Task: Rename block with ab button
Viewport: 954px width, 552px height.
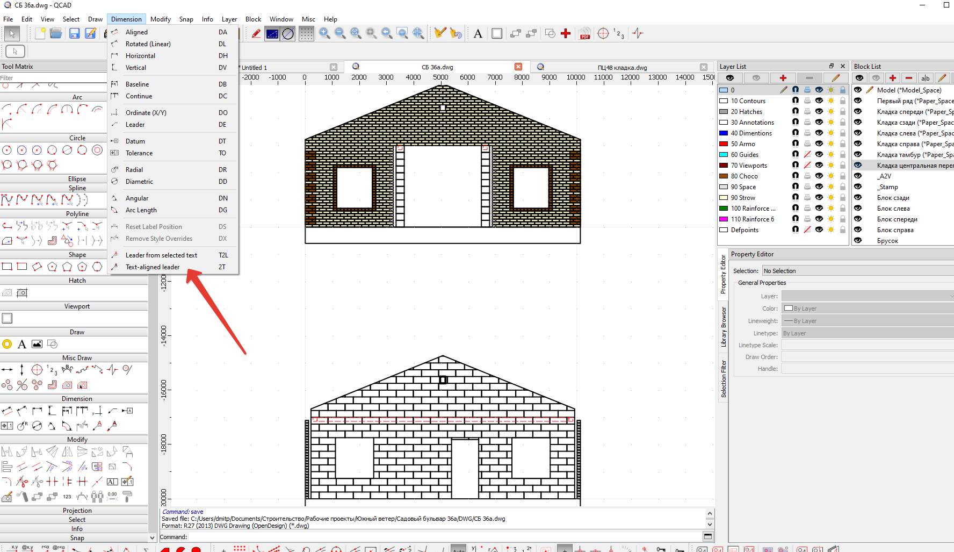Action: [926, 78]
